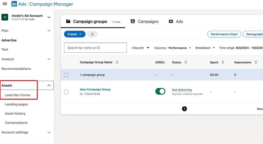Click the Ads tab star icon
Viewport: 263px width, 144px height.
point(171,21)
